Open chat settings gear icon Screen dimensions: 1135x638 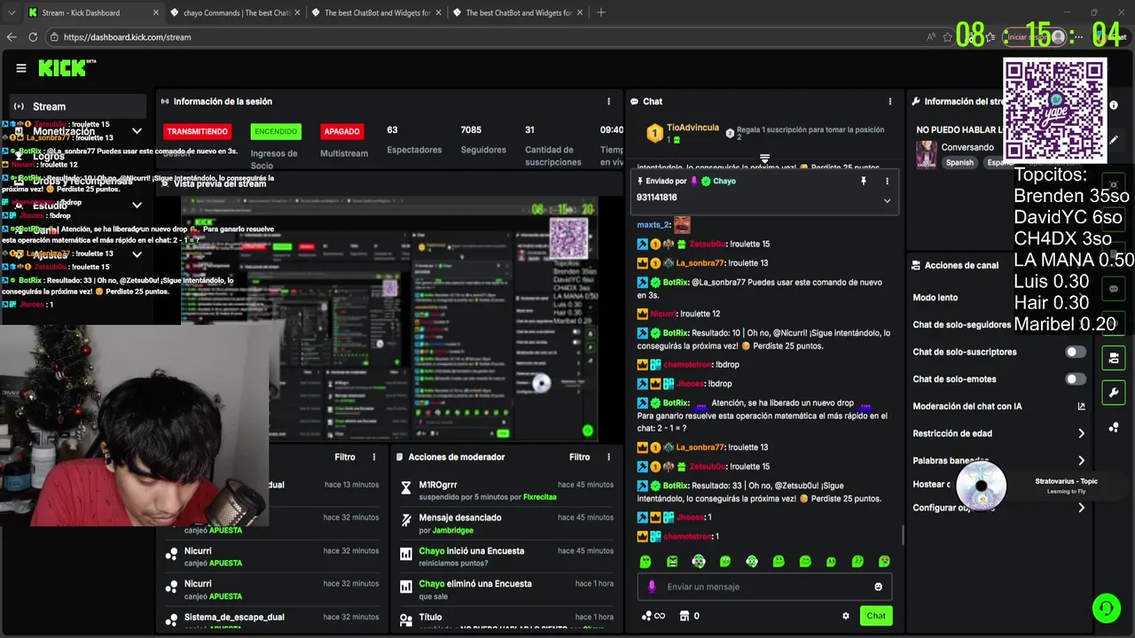pyautogui.click(x=846, y=616)
